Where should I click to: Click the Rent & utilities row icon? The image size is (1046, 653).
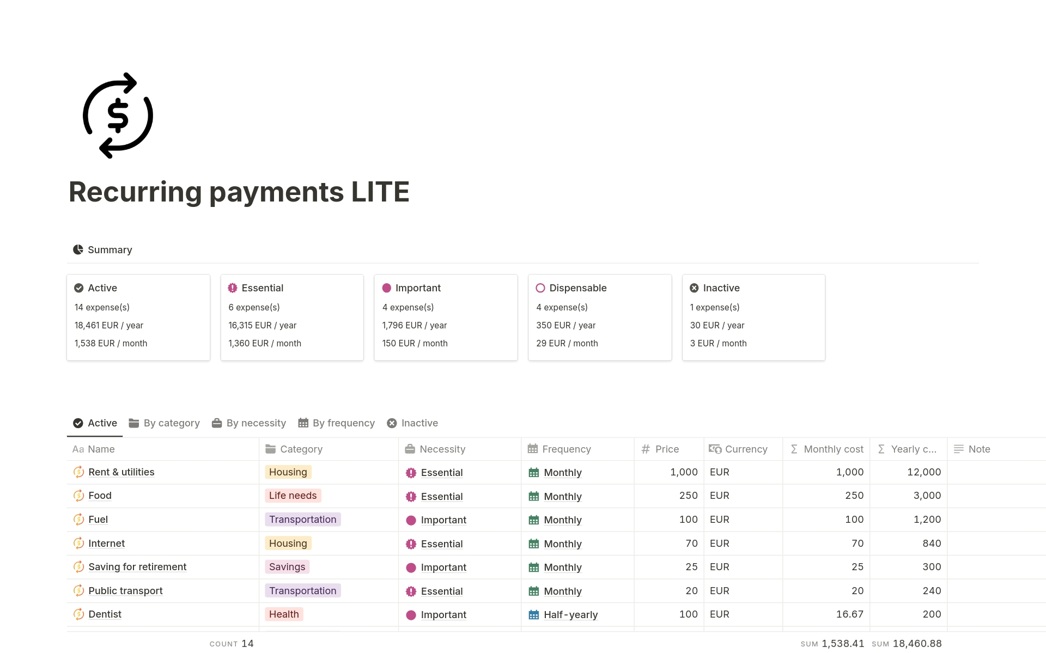(x=79, y=472)
